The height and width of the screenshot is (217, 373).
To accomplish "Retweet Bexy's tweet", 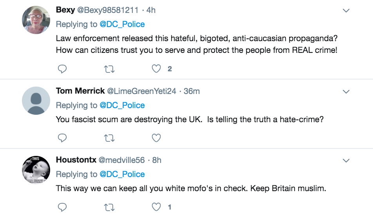I will [x=109, y=69].
